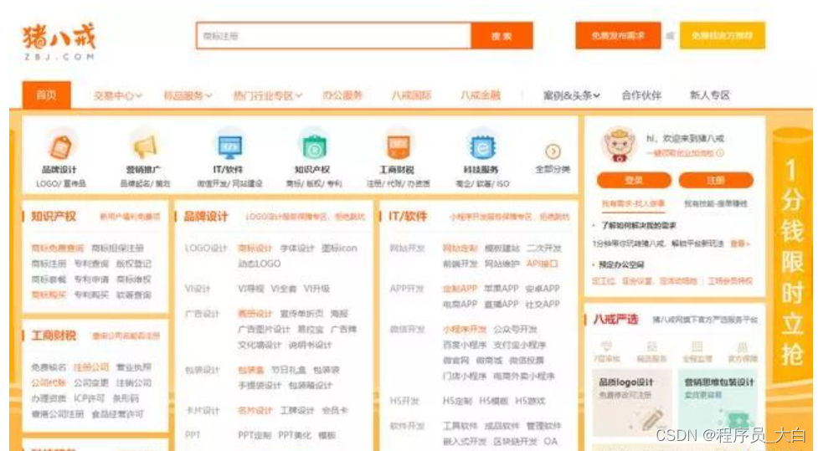
Task: Open the API接口 link
Action: click(x=542, y=264)
